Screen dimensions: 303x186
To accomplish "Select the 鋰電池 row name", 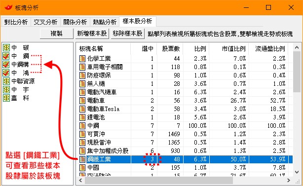I will click(96, 117).
